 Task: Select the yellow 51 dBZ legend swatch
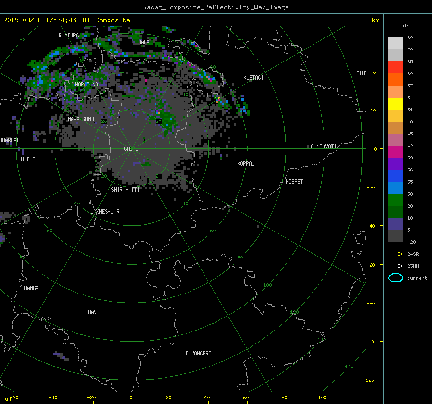click(396, 104)
